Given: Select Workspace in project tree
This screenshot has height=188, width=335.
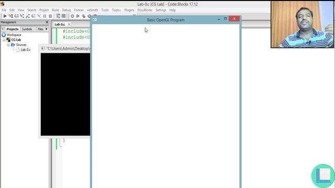Looking at the screenshot, I should coord(14,35).
